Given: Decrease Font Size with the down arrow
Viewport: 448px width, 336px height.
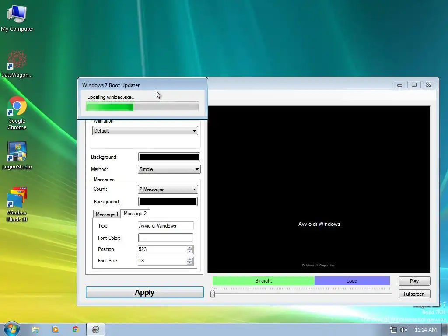Looking at the screenshot, I should (x=190, y=263).
